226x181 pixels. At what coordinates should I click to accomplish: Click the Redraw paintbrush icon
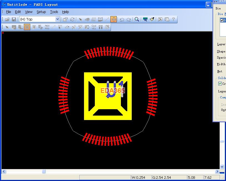click(152, 19)
